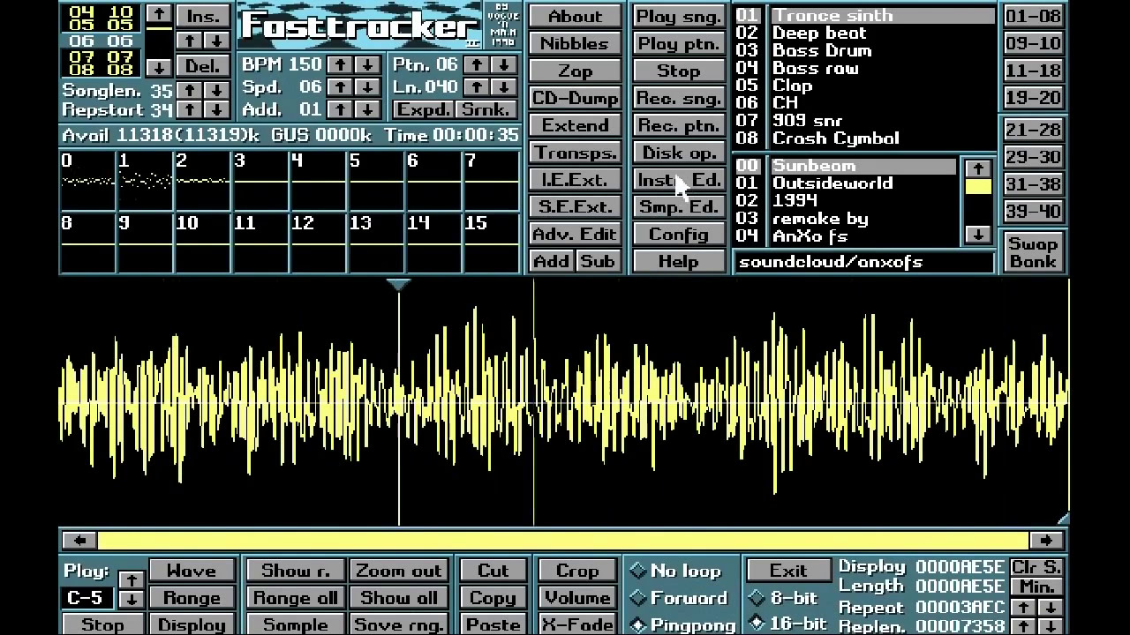Click song name field soundcloud/anxofs
Screen dimensions: 1130x635
863,262
